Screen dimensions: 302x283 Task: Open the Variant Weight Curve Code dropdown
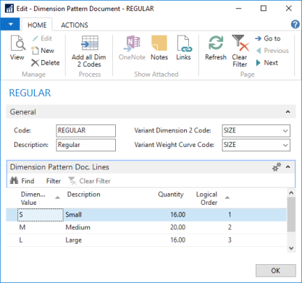click(x=285, y=145)
